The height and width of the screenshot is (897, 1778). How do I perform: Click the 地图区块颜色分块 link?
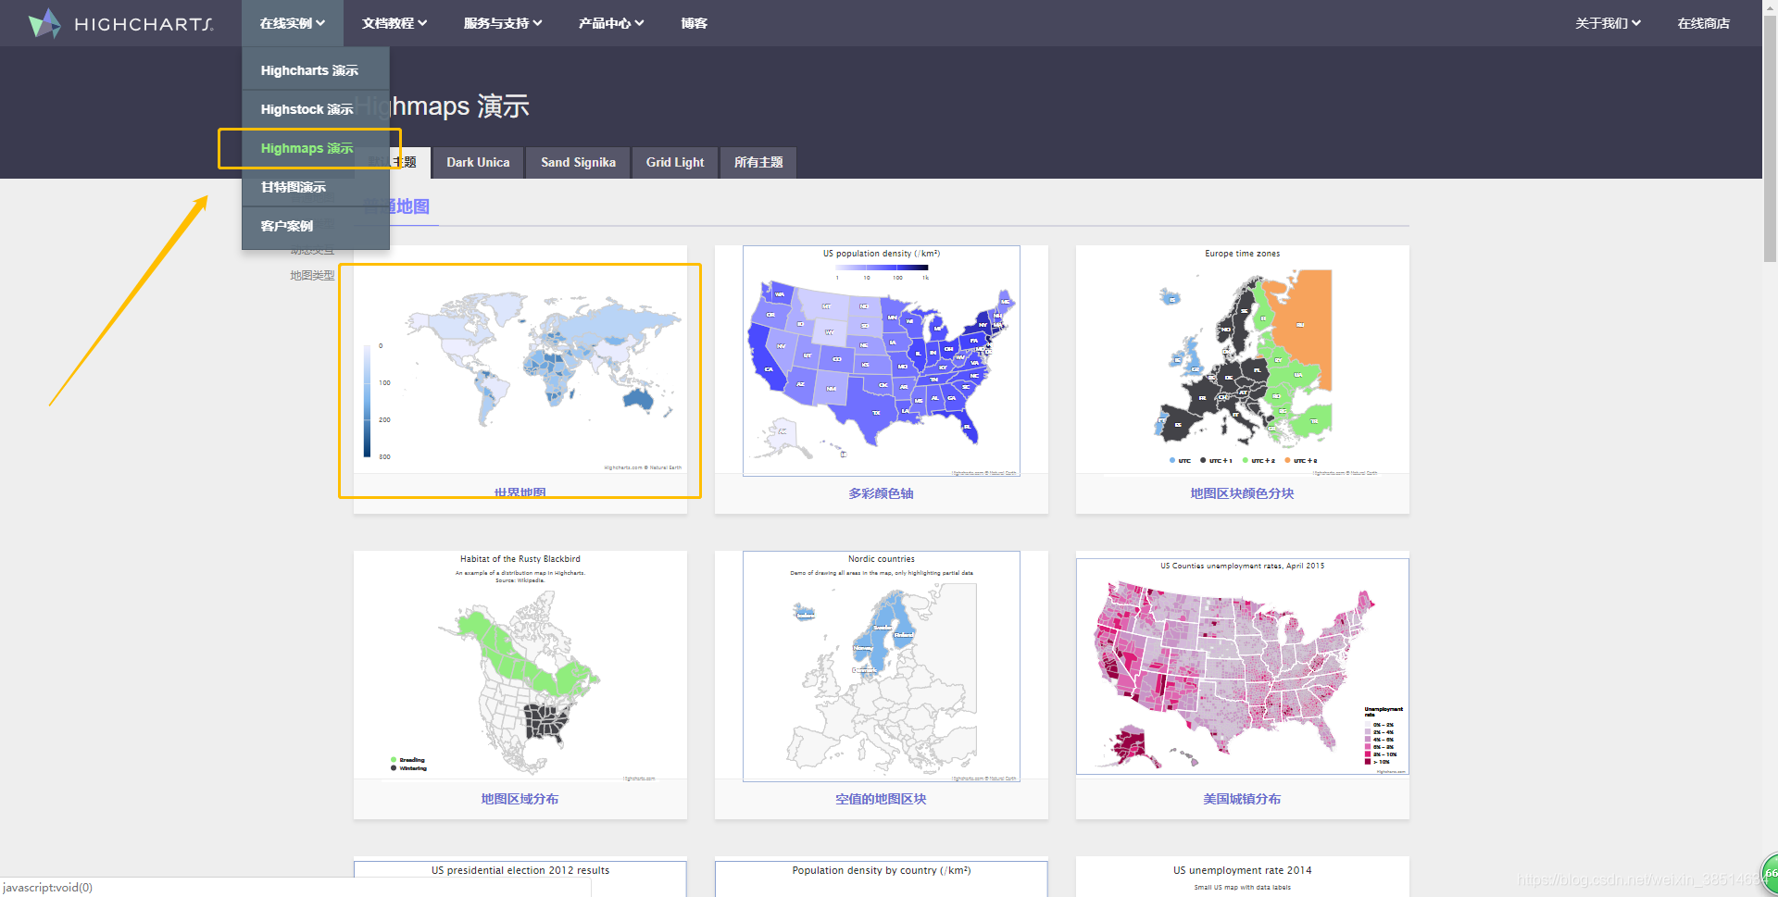click(x=1243, y=493)
